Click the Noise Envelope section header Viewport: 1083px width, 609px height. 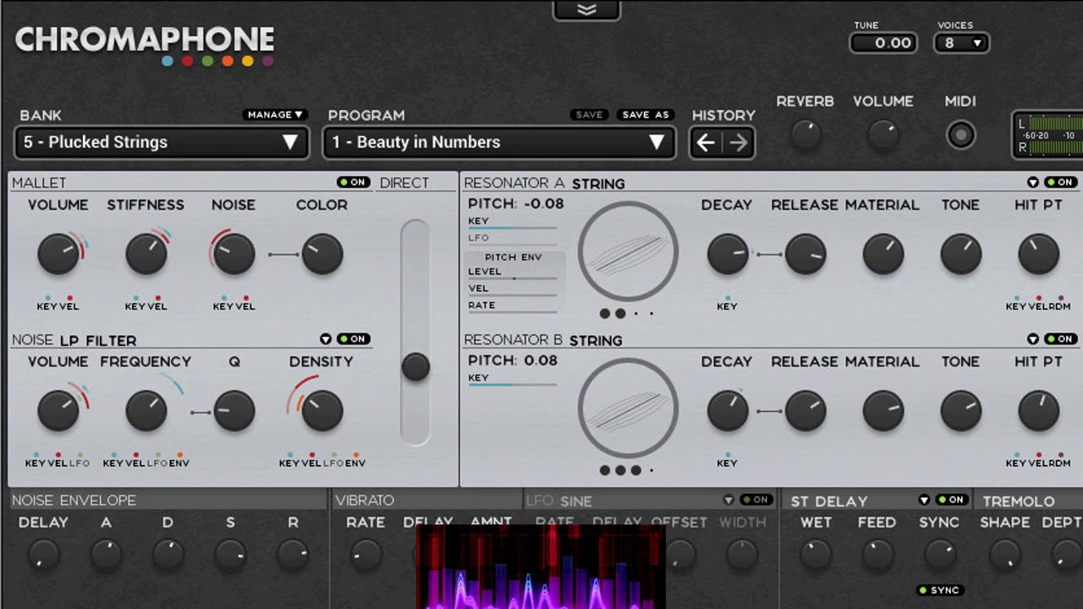tap(74, 501)
